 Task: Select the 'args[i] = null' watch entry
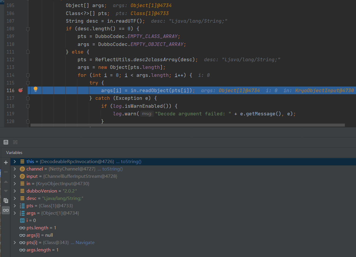(39, 235)
